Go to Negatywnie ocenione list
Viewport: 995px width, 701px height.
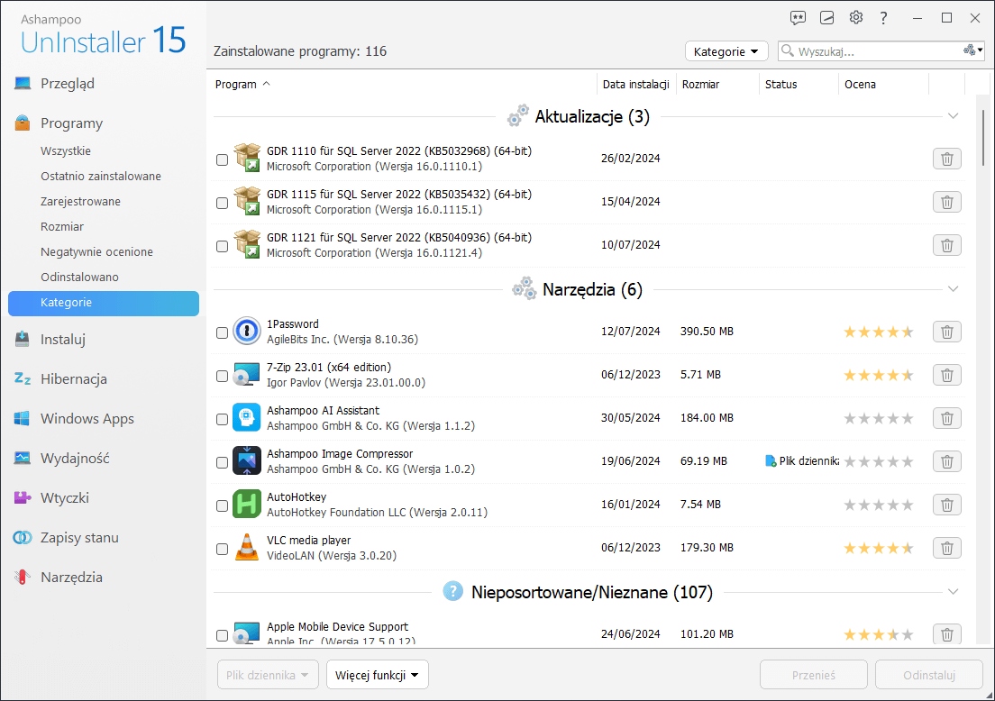pos(96,252)
